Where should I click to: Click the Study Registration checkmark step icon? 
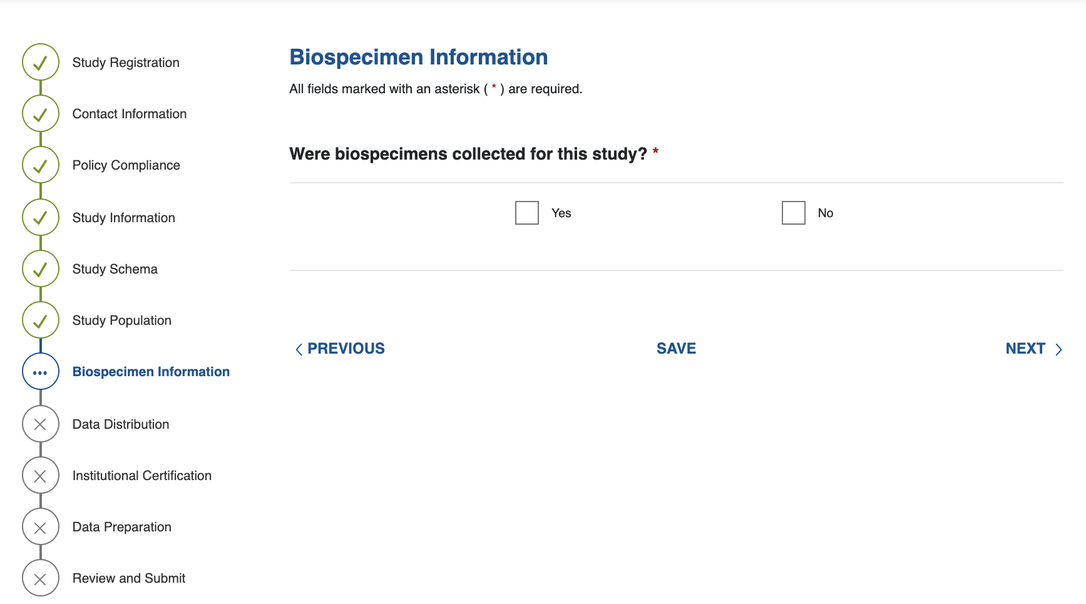(x=41, y=63)
